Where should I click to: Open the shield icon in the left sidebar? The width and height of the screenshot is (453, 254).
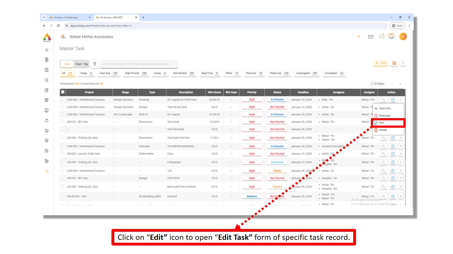(x=47, y=140)
